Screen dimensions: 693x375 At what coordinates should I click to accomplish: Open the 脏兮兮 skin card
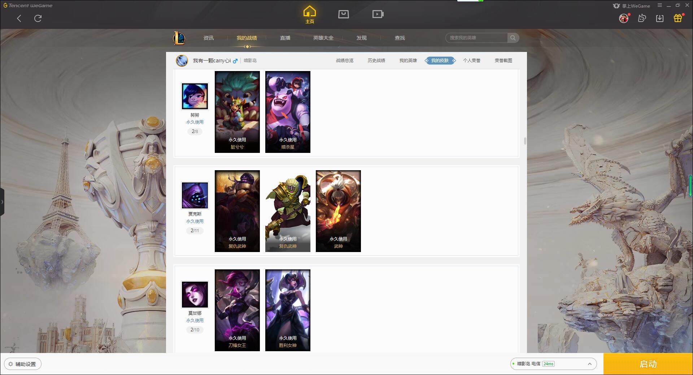tap(237, 112)
